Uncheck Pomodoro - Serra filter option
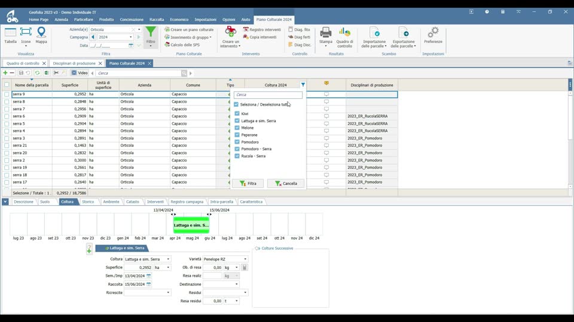The height and width of the screenshot is (322, 574). pos(237,149)
